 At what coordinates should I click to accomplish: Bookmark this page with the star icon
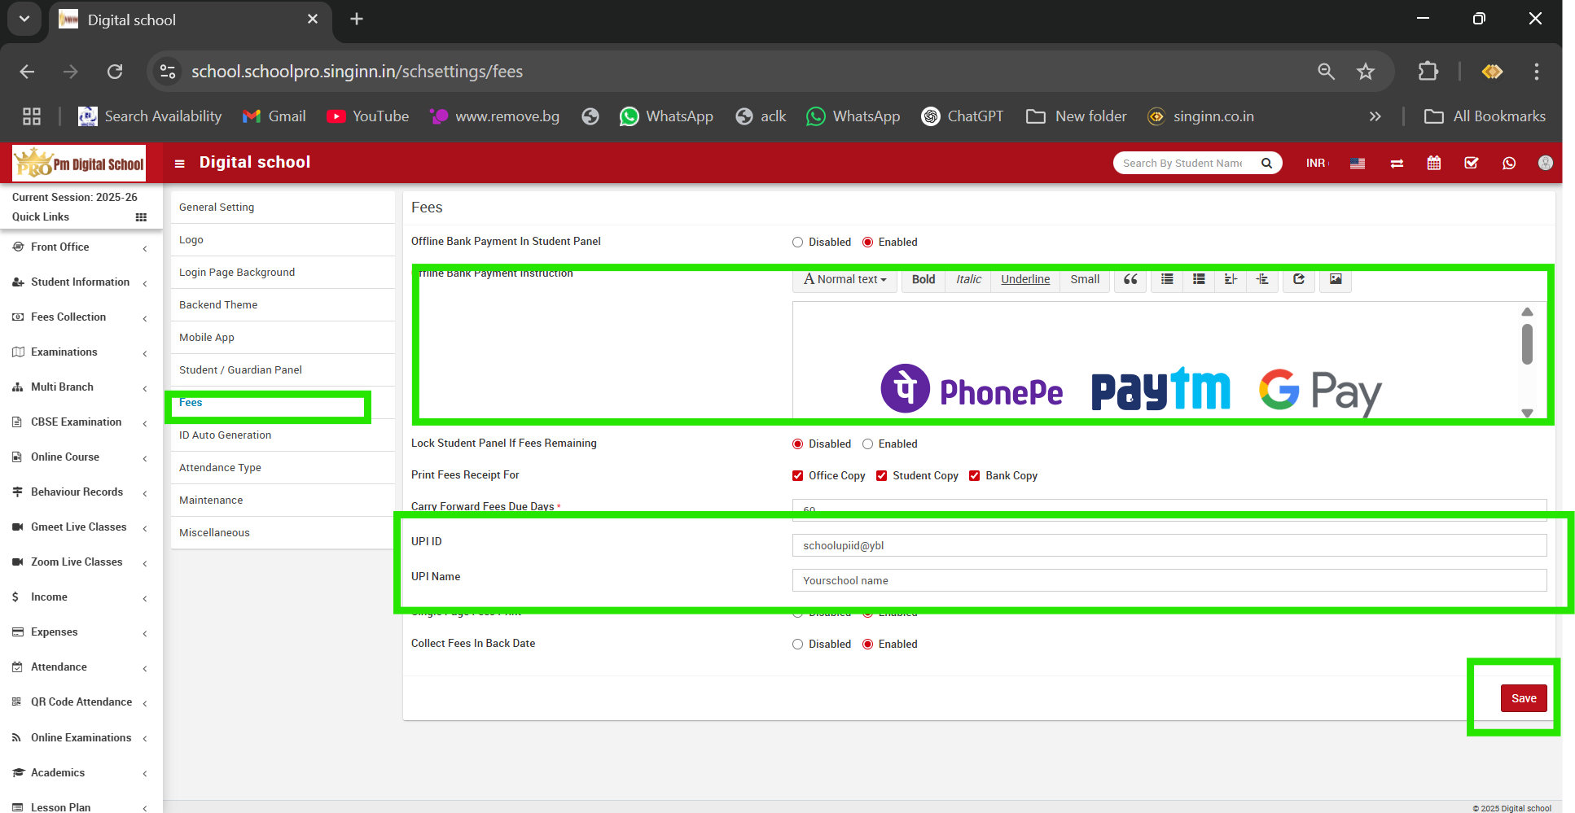(1366, 72)
